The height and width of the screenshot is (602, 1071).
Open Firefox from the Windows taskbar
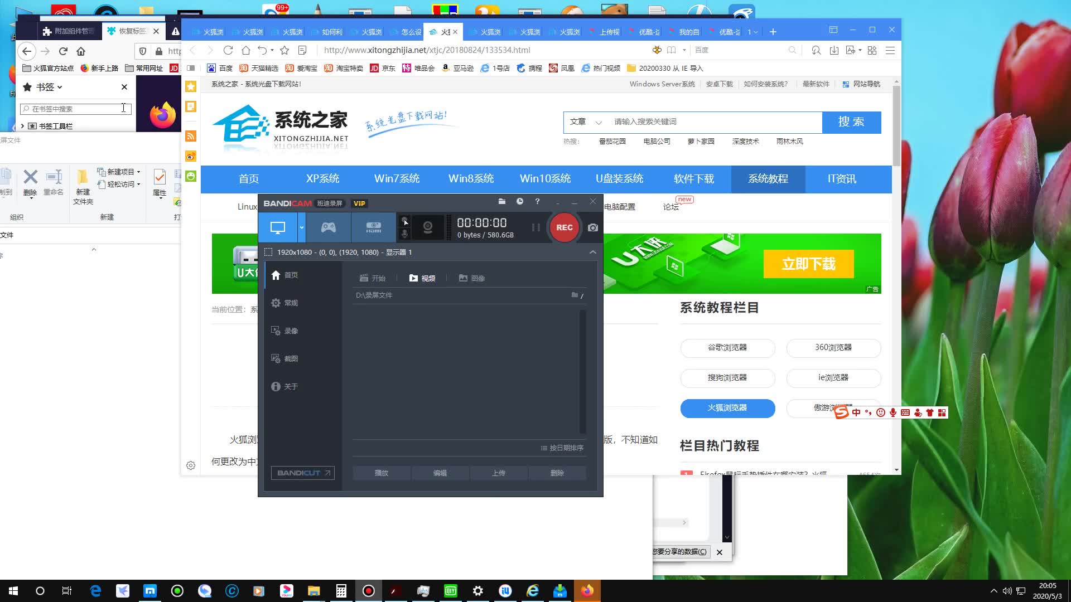(x=587, y=591)
